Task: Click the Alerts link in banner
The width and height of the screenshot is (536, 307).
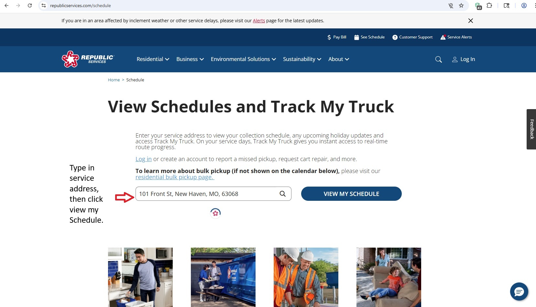Action: [x=259, y=21]
